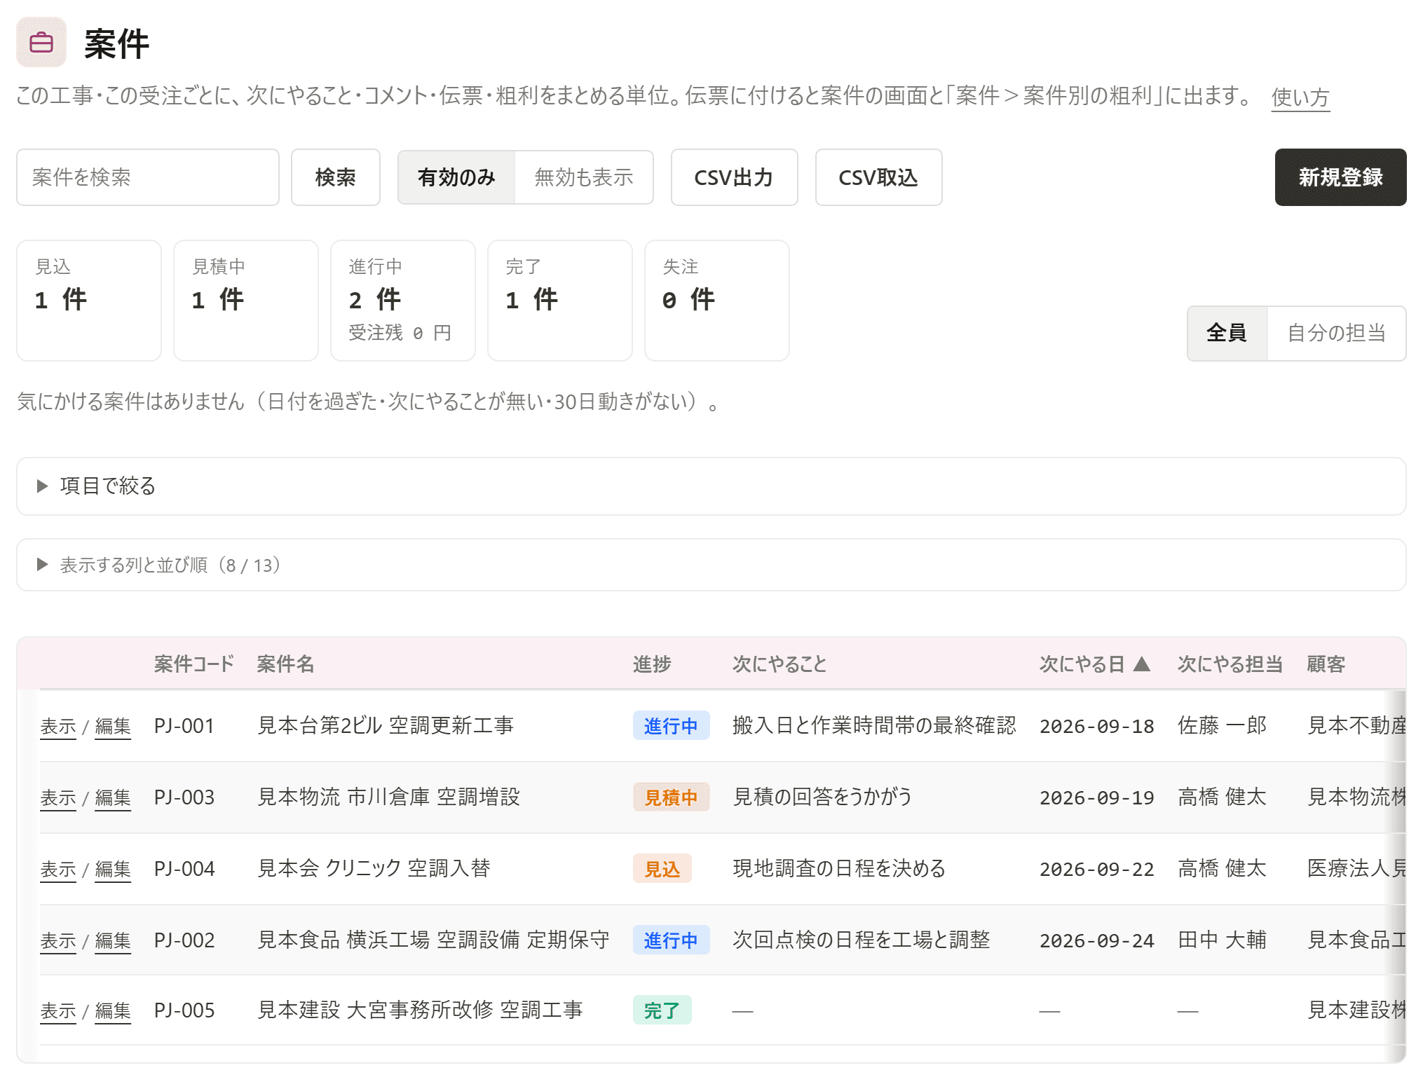This screenshot has height=1070, width=1423.
Task: Click 進行中 badge in PJ-001 row
Action: tap(671, 726)
